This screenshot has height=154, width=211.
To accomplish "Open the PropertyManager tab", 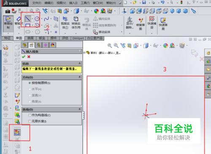I will pos(32,45).
